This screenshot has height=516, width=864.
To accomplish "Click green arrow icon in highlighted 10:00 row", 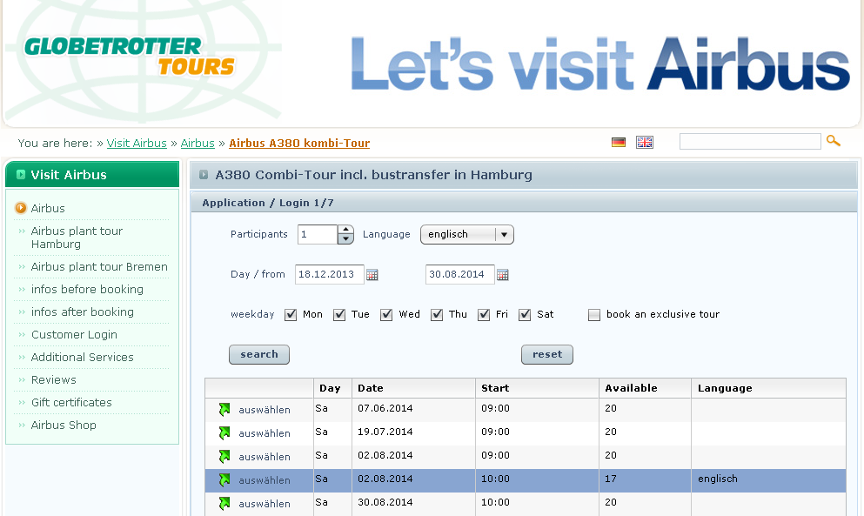I will point(224,480).
